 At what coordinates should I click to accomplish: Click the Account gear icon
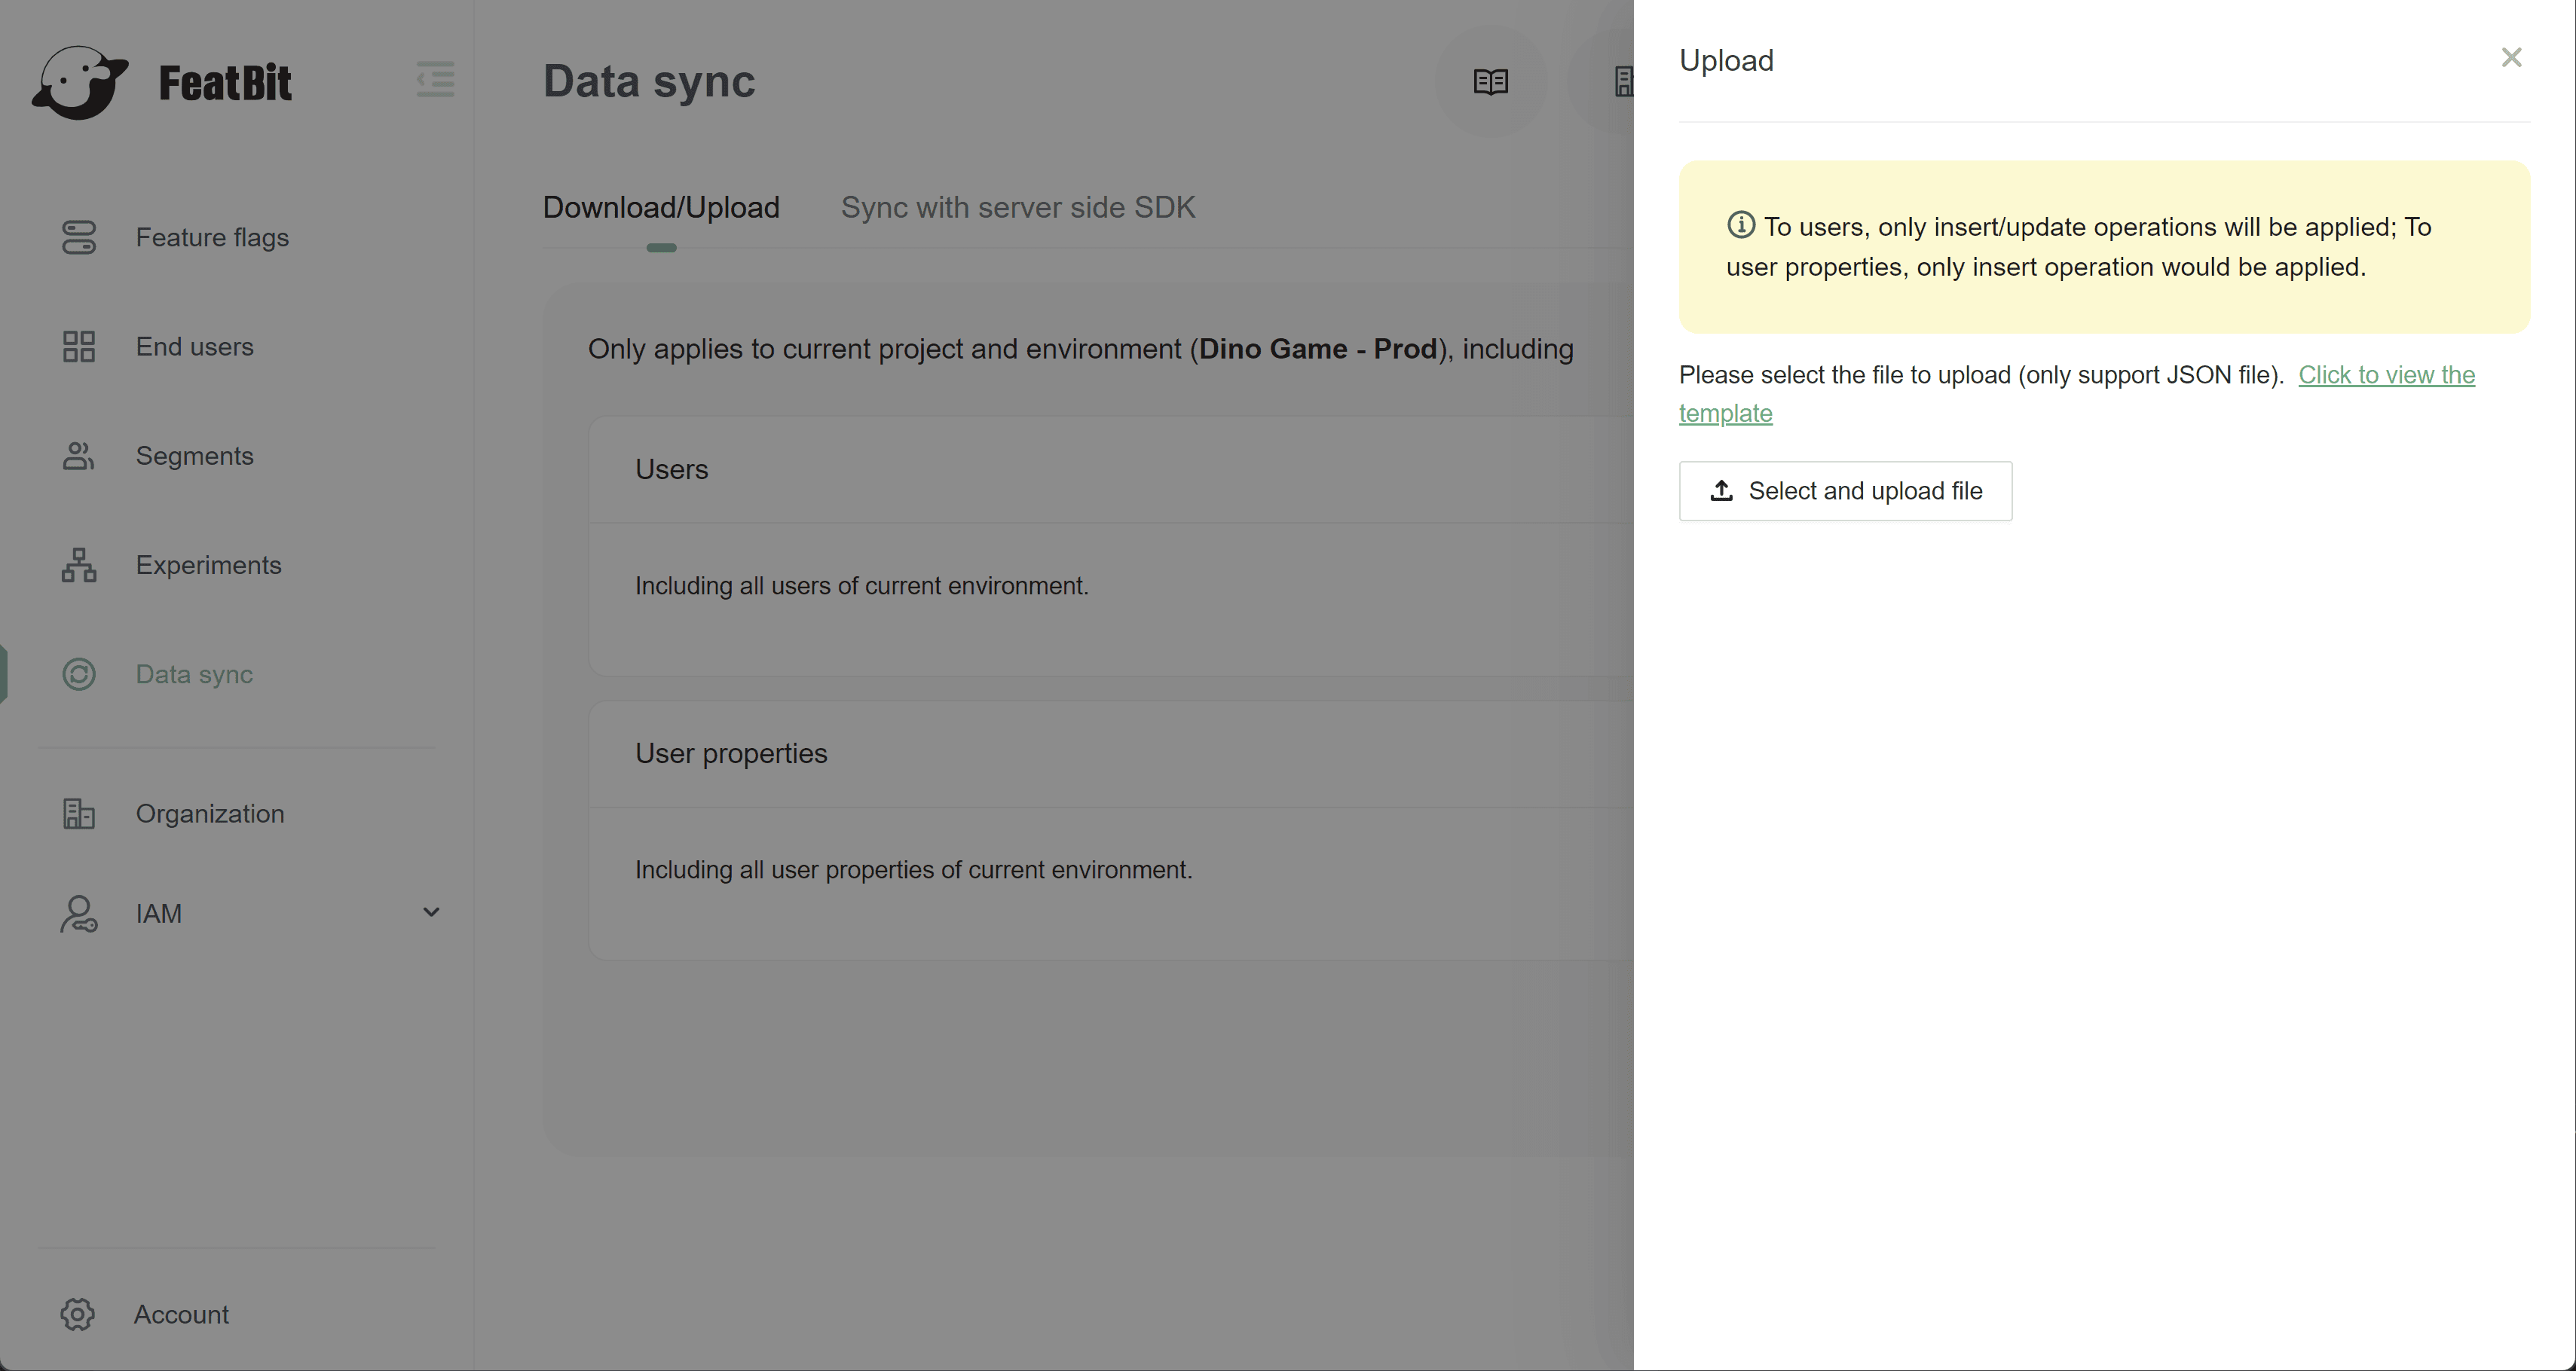point(78,1314)
